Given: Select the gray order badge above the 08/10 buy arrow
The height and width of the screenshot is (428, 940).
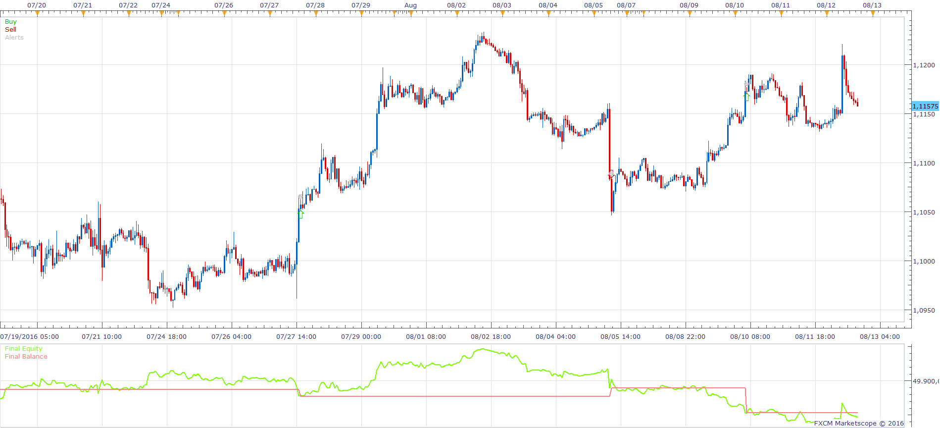Looking at the screenshot, I should [x=746, y=84].
